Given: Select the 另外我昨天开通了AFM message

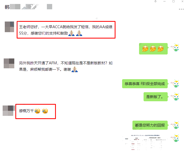Looking at the screenshot, I should (66, 66).
